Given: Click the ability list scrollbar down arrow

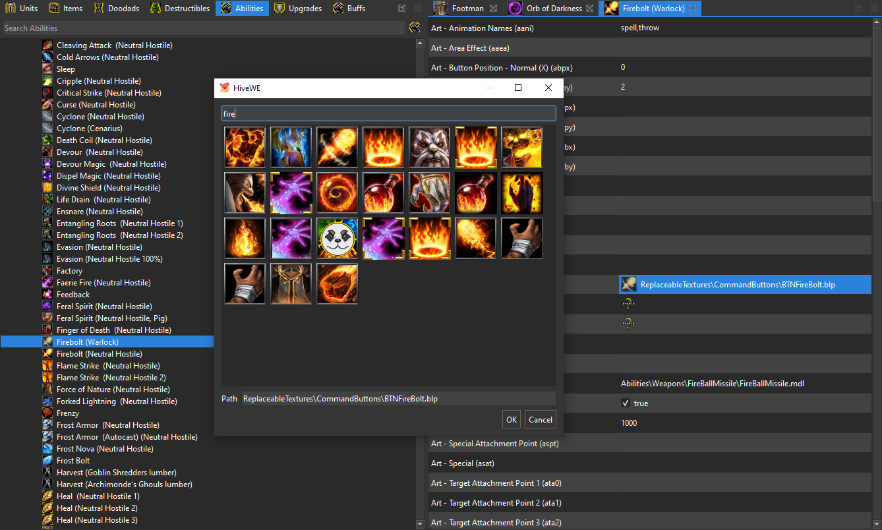Looking at the screenshot, I should (x=420, y=524).
